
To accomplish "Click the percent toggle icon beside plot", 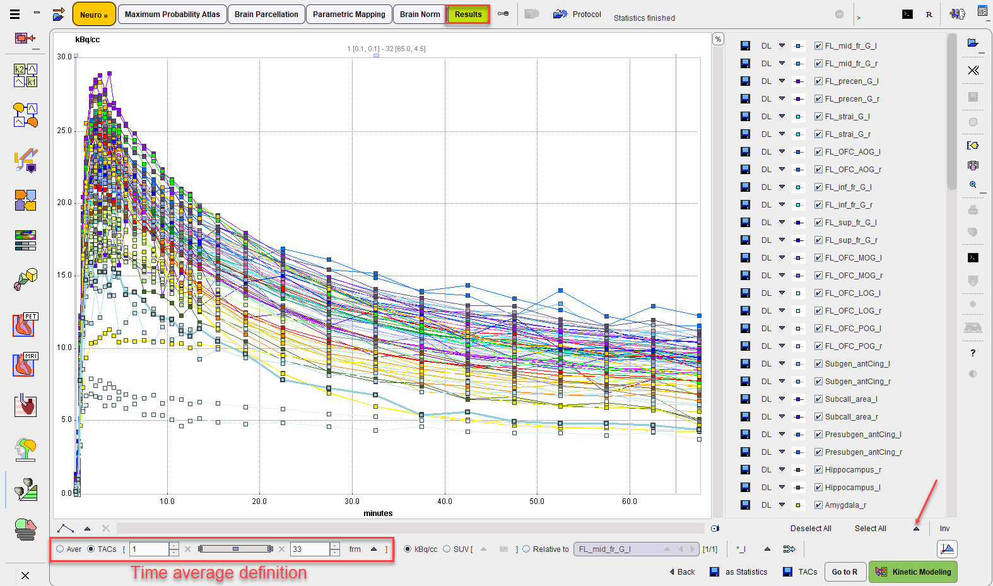I will click(x=718, y=39).
